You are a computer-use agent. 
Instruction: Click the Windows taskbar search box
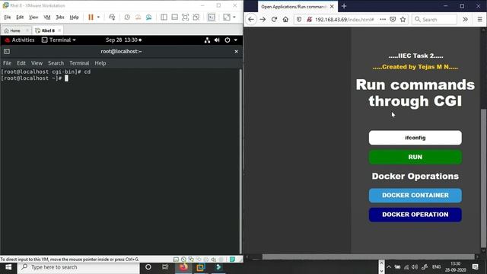click(x=78, y=267)
